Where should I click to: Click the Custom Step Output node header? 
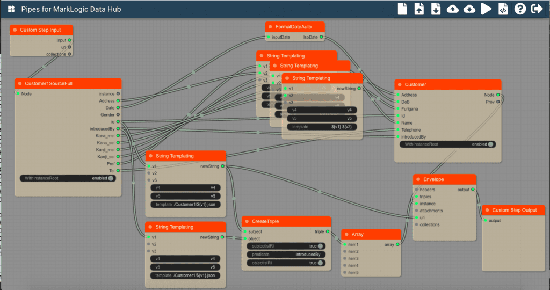[516, 210]
